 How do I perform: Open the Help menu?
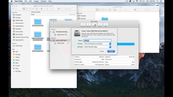click(x=50, y=1)
